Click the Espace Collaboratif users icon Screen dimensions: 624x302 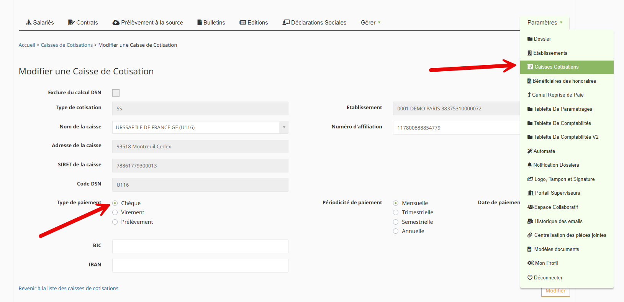pyautogui.click(x=531, y=207)
